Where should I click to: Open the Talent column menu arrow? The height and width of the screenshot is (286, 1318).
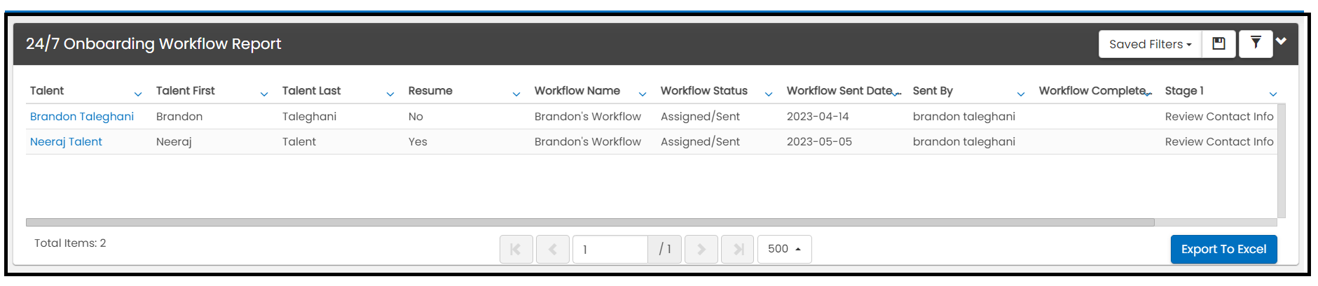pos(138,94)
